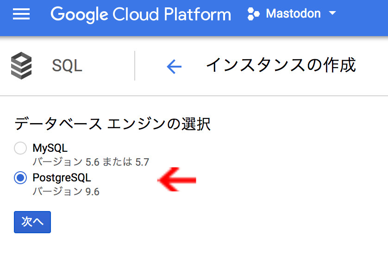This screenshot has width=388, height=261.
Task: Click the バージョン 5.6 または 5.7 description
Action: [91, 162]
